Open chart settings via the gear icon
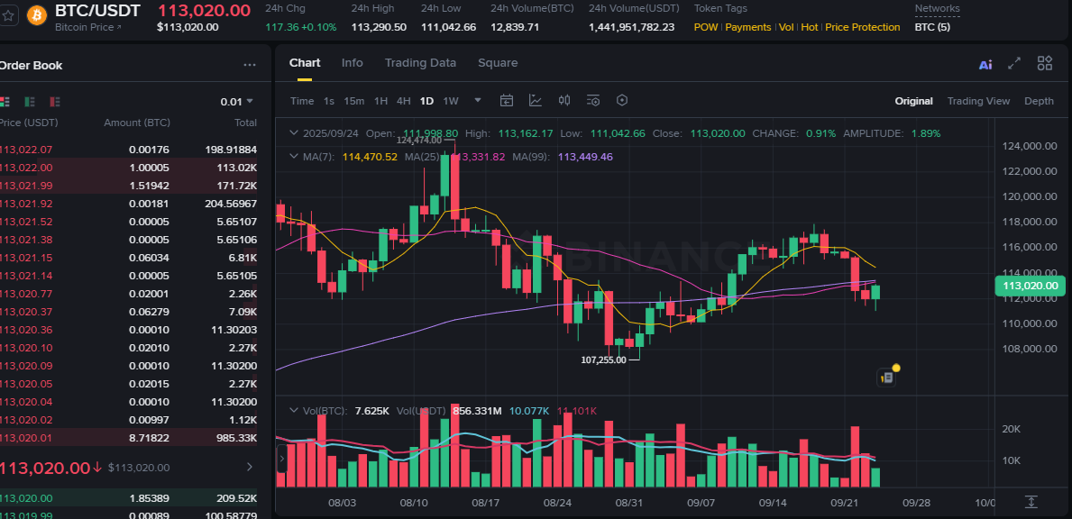 pos(621,100)
